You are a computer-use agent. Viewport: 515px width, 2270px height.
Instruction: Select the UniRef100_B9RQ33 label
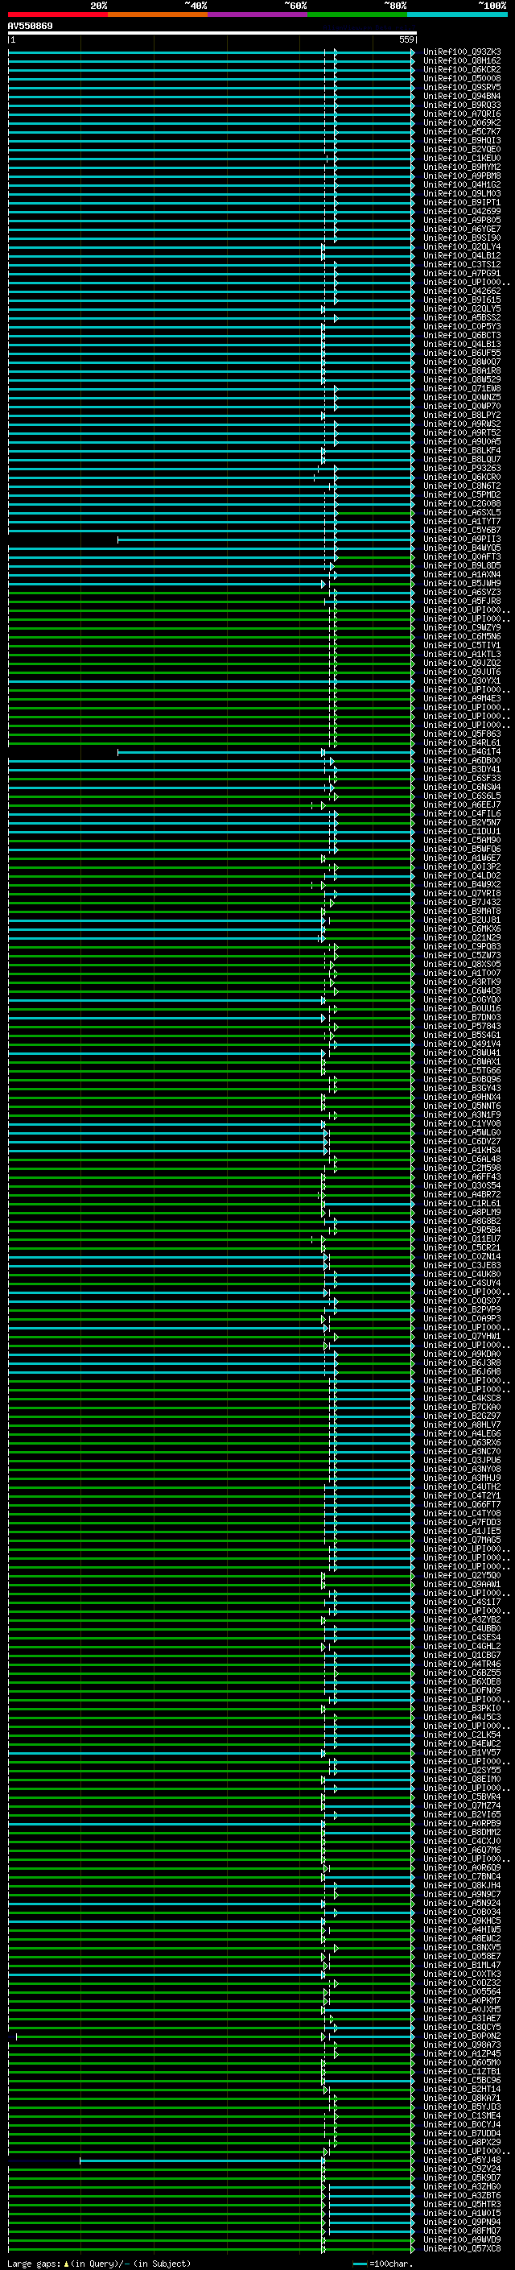point(462,105)
